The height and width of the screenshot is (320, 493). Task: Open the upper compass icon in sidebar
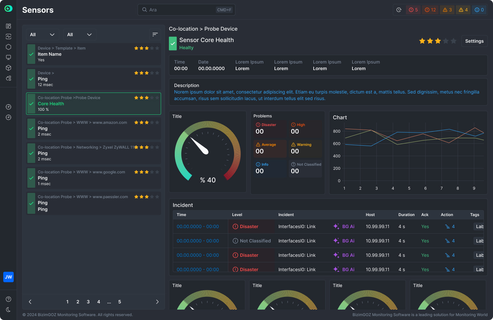point(8,107)
